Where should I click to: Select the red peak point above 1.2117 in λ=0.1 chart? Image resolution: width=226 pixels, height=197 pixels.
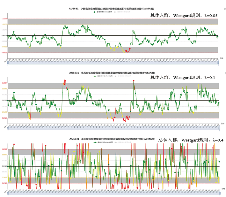134,81
